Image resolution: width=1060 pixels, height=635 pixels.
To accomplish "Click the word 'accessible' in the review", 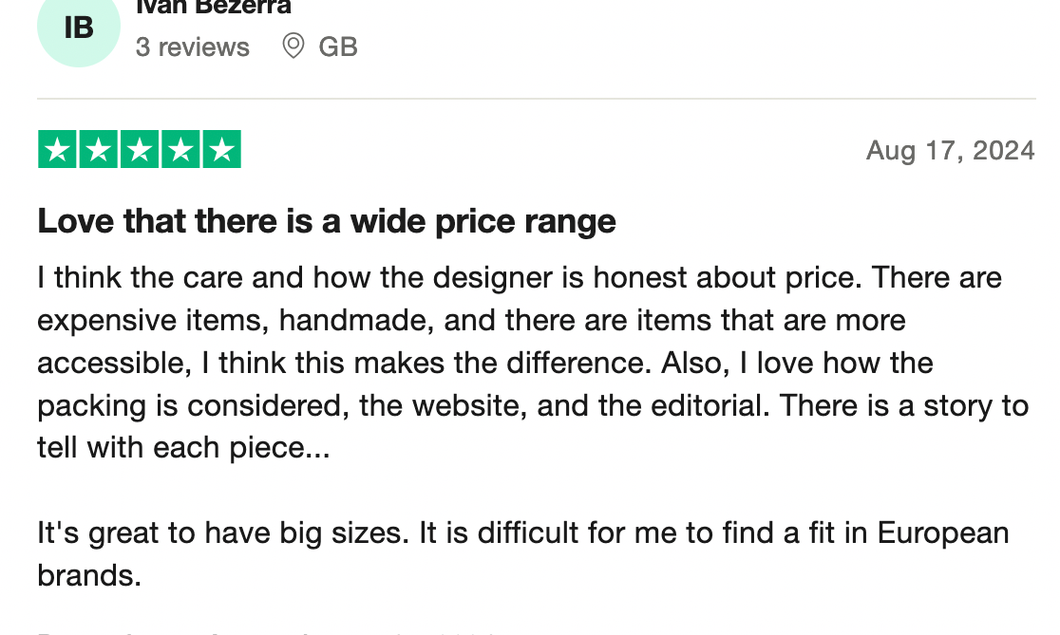I will pos(114,363).
